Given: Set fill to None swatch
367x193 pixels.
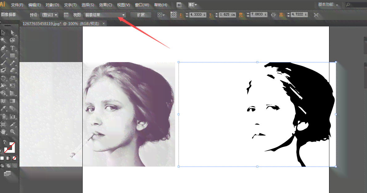Looking at the screenshot, I should pyautogui.click(x=14, y=158).
